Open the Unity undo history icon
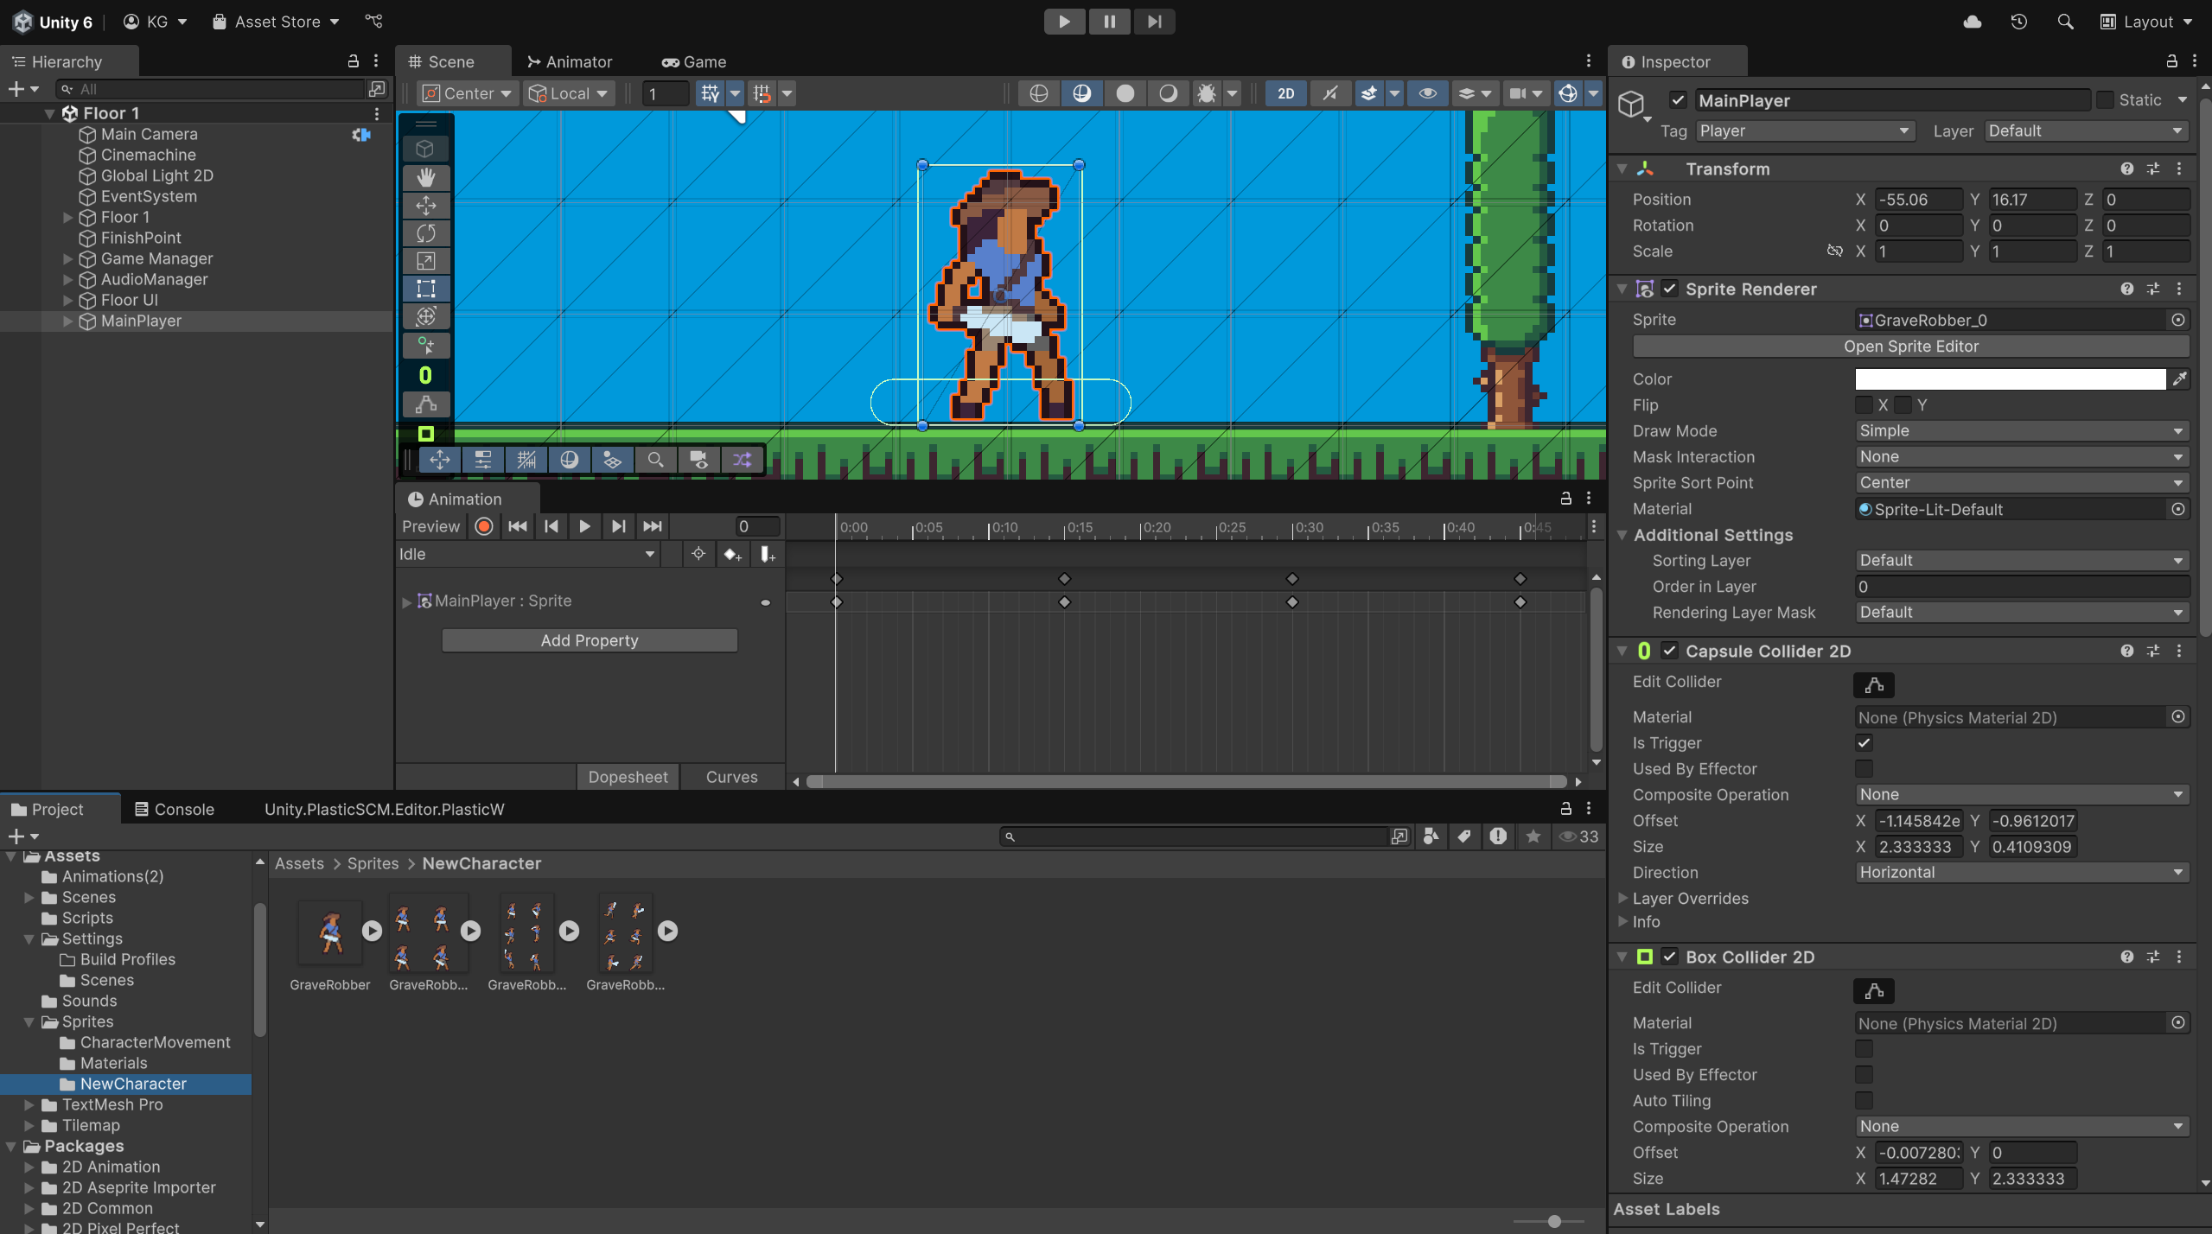 coord(2018,22)
